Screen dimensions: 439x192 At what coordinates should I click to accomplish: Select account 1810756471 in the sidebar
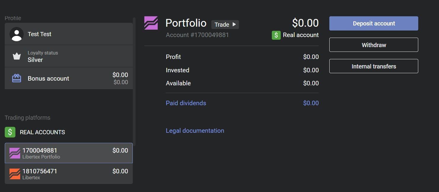coord(69,174)
